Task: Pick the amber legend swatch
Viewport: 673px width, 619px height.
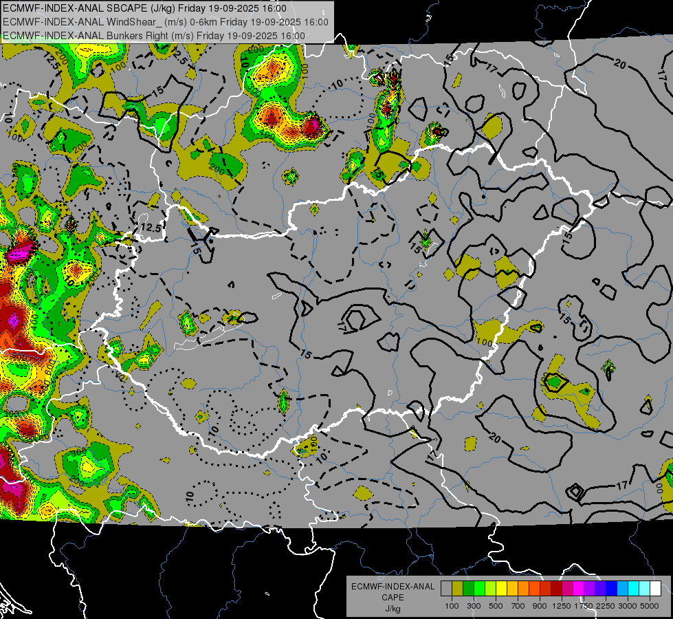Action: [512, 589]
